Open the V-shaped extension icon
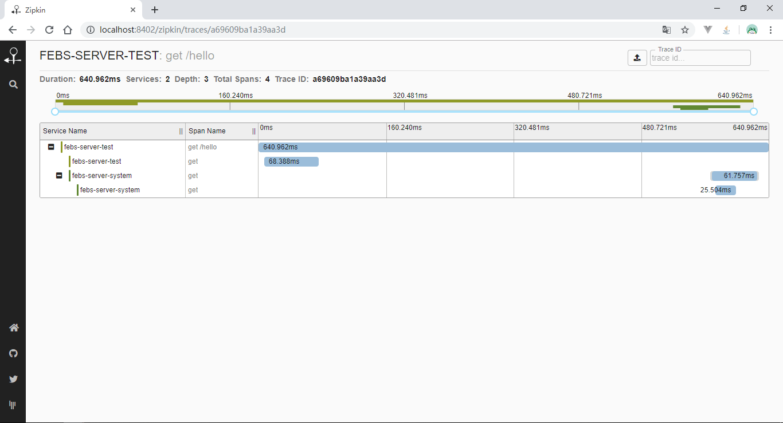The width and height of the screenshot is (783, 423). [708, 30]
